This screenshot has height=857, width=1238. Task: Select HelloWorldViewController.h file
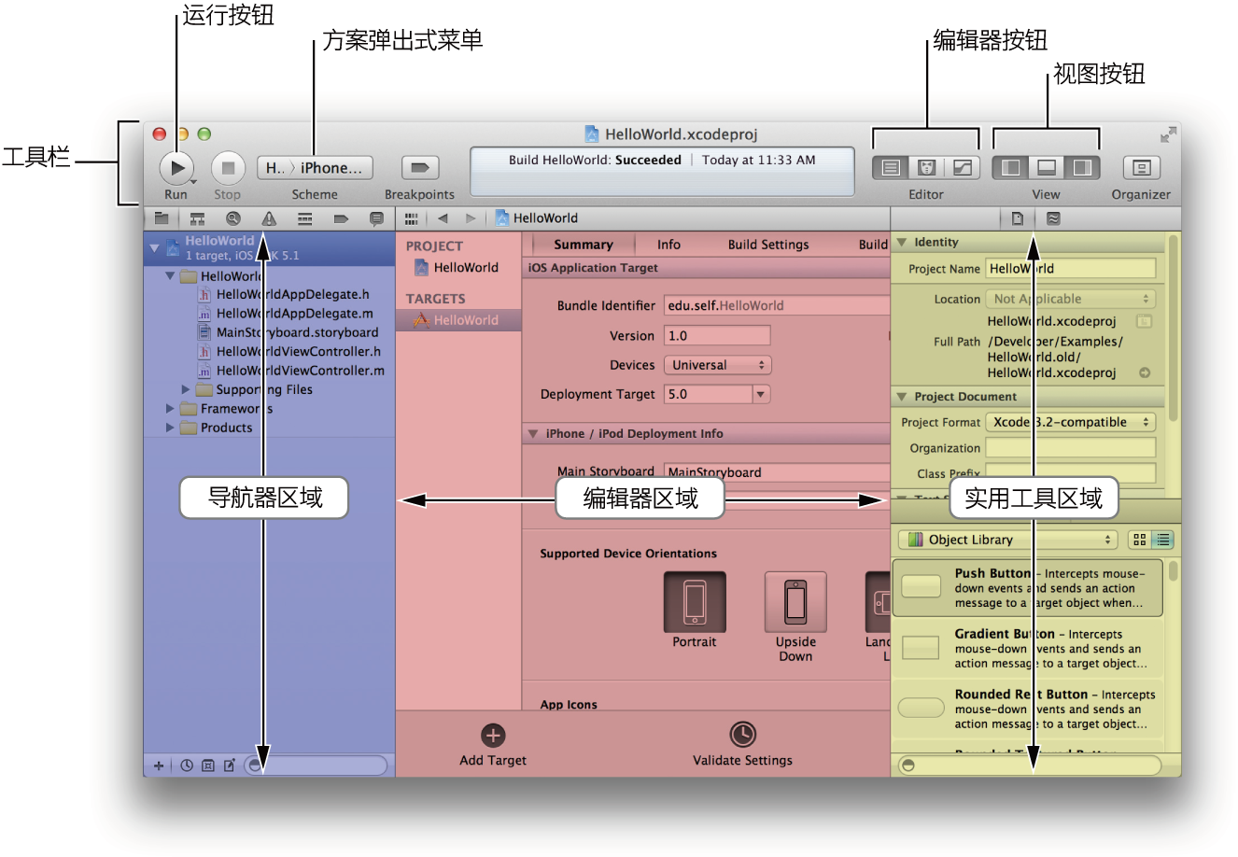click(x=289, y=352)
